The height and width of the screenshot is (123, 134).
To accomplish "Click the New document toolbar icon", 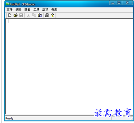I will [x=10, y=15].
